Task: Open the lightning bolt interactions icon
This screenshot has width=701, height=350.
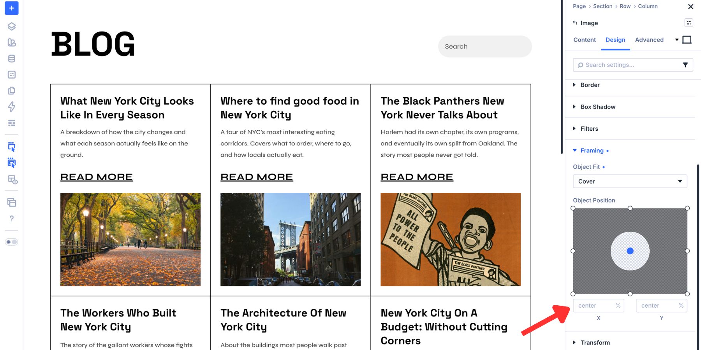Action: pyautogui.click(x=12, y=107)
